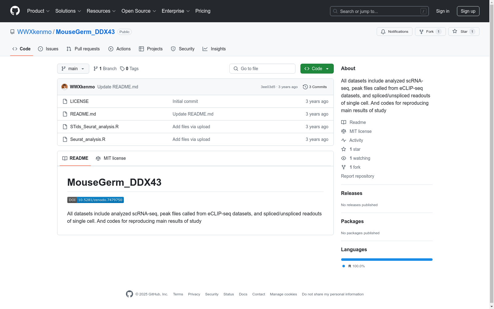This screenshot has width=494, height=309.
Task: Open the README.md file
Action: (83, 114)
